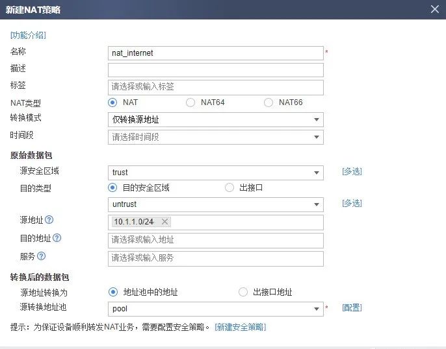Image resolution: width=446 pixels, height=349 pixels.
Task: Click 多选 next to untrust zone
Action: click(x=352, y=203)
